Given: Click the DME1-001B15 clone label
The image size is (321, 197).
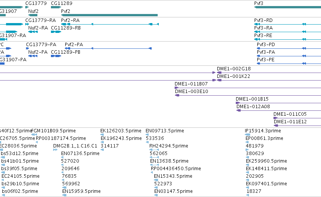Looking at the screenshot, I should pos(252,99).
